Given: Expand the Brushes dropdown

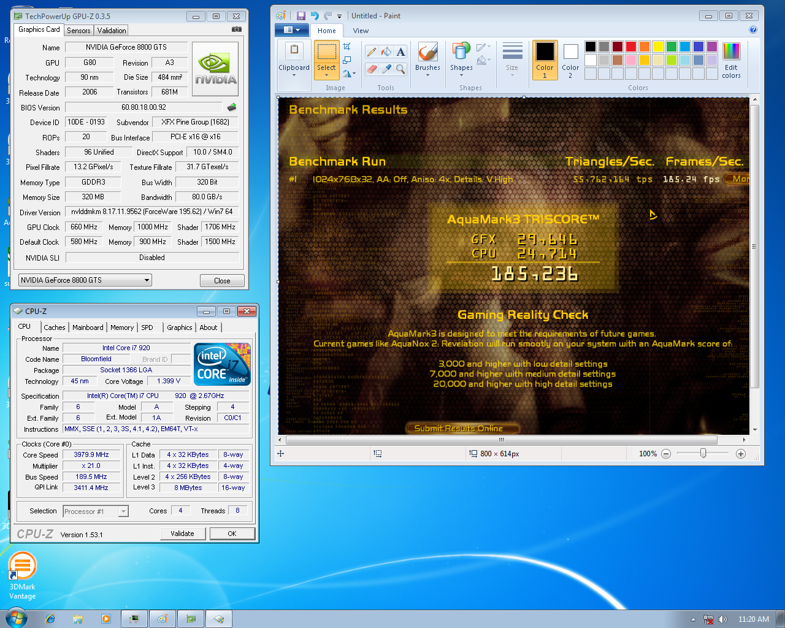Looking at the screenshot, I should pyautogui.click(x=427, y=75).
